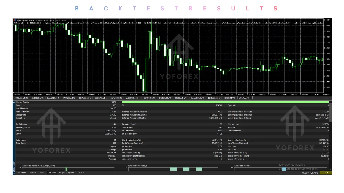Click the Start button to run test
344x193 pixels.
pos(326,173)
